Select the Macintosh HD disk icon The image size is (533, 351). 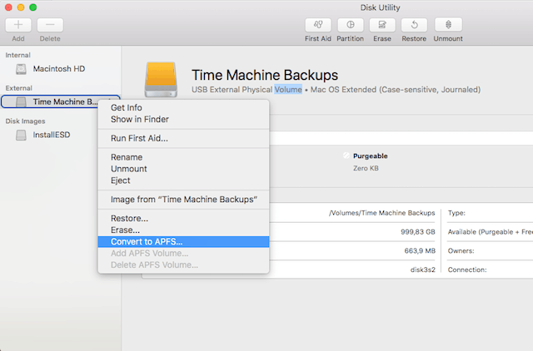tap(21, 68)
